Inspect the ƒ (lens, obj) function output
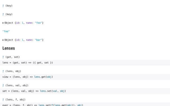 point(12,71)
